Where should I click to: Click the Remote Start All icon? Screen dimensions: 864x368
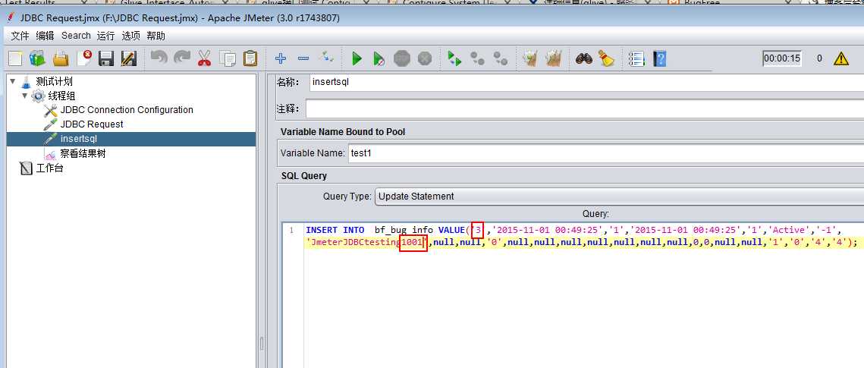point(454,58)
